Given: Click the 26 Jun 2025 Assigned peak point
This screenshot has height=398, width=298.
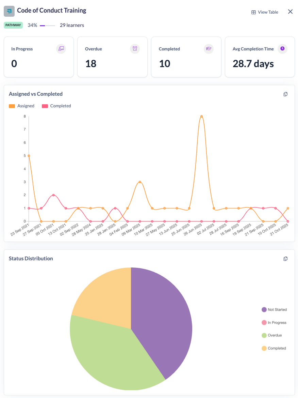Looking at the screenshot, I should pyautogui.click(x=202, y=116).
